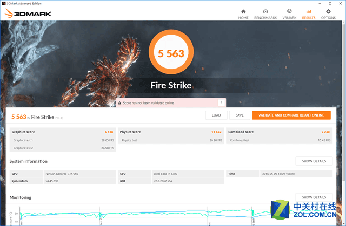This screenshot has height=226, width=346.
Task: Click the Time value 2016-05-09 18:09
Action: click(x=278, y=174)
